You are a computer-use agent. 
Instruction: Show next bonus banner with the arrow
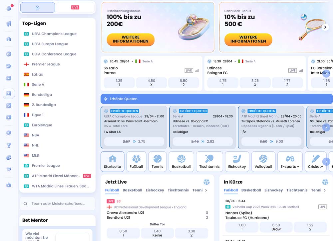pos(326,27)
